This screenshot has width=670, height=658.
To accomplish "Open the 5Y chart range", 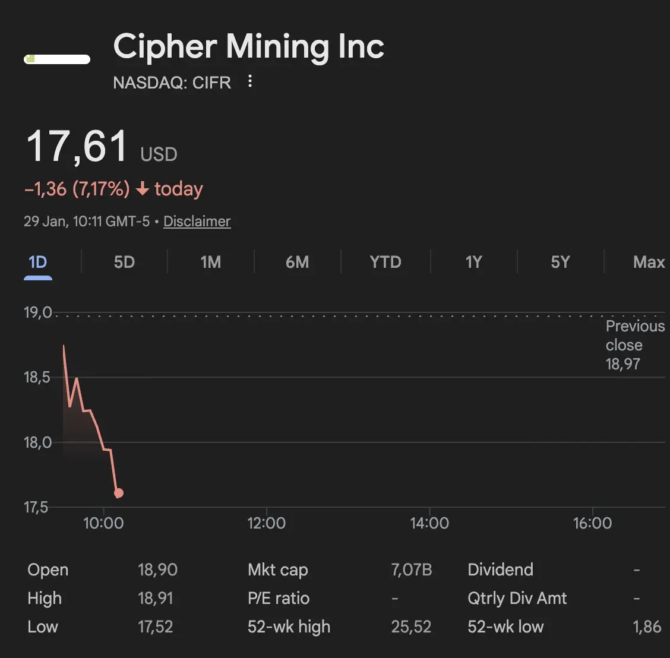I will [x=560, y=262].
